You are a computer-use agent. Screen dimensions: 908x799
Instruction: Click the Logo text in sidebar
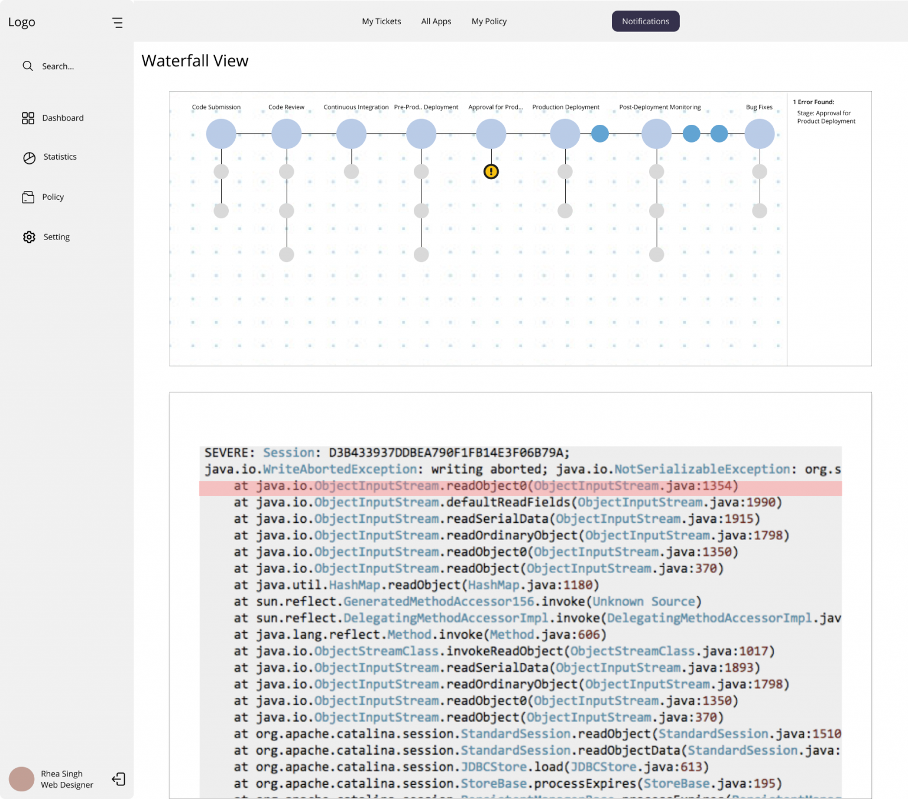[x=22, y=22]
